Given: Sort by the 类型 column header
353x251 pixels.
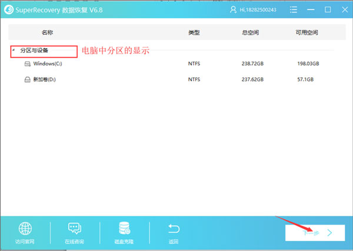Looking at the screenshot, I should (194, 33).
